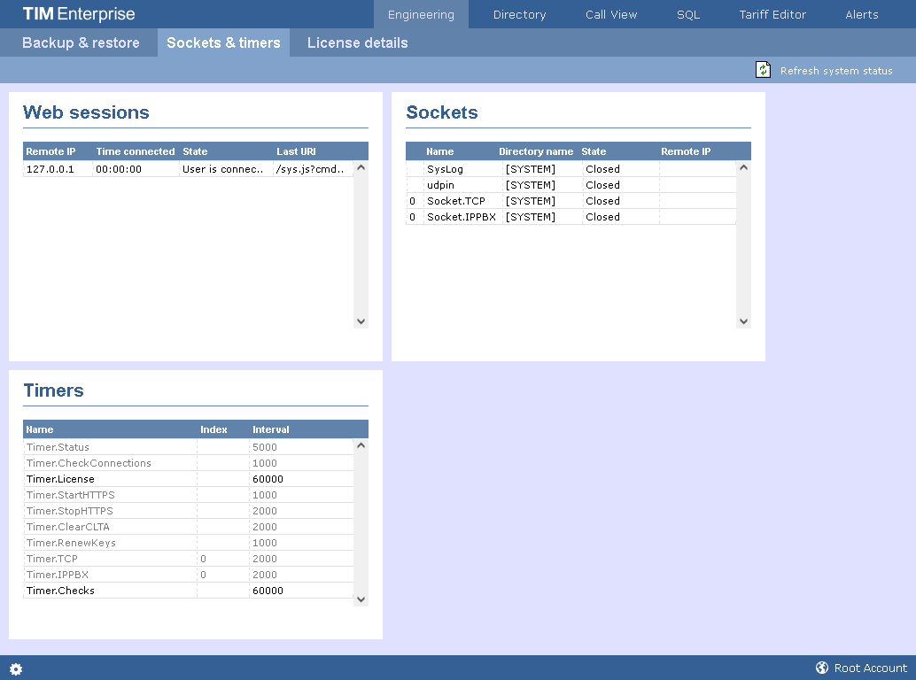Viewport: 916px width, 680px height.
Task: Open the settings gear icon
Action: [16, 669]
